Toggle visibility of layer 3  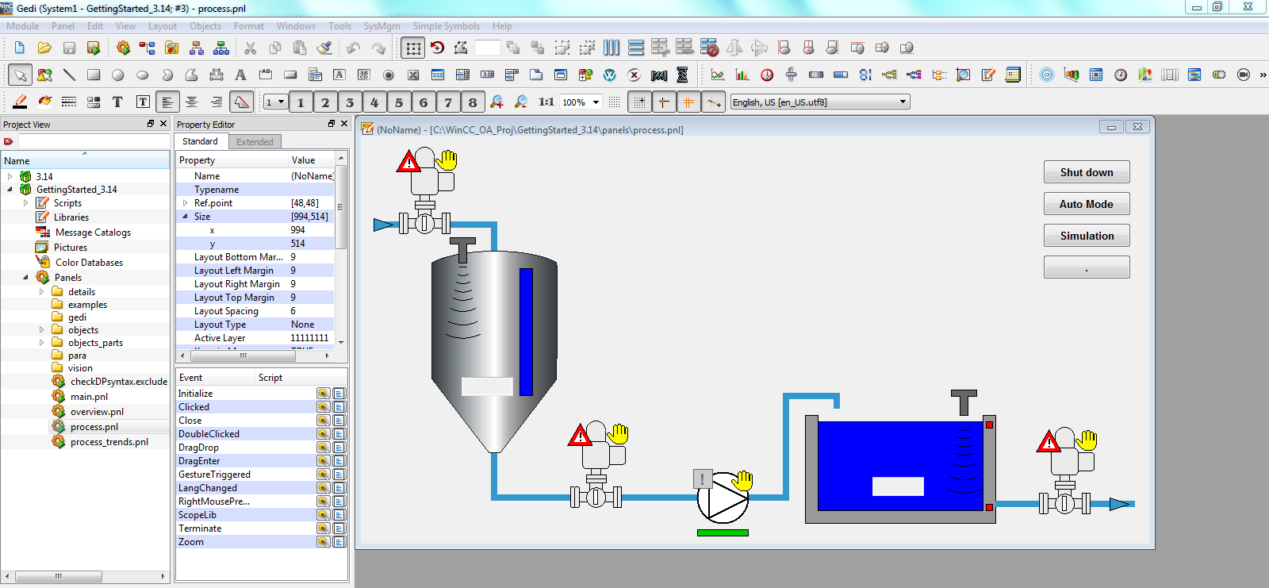pos(350,102)
